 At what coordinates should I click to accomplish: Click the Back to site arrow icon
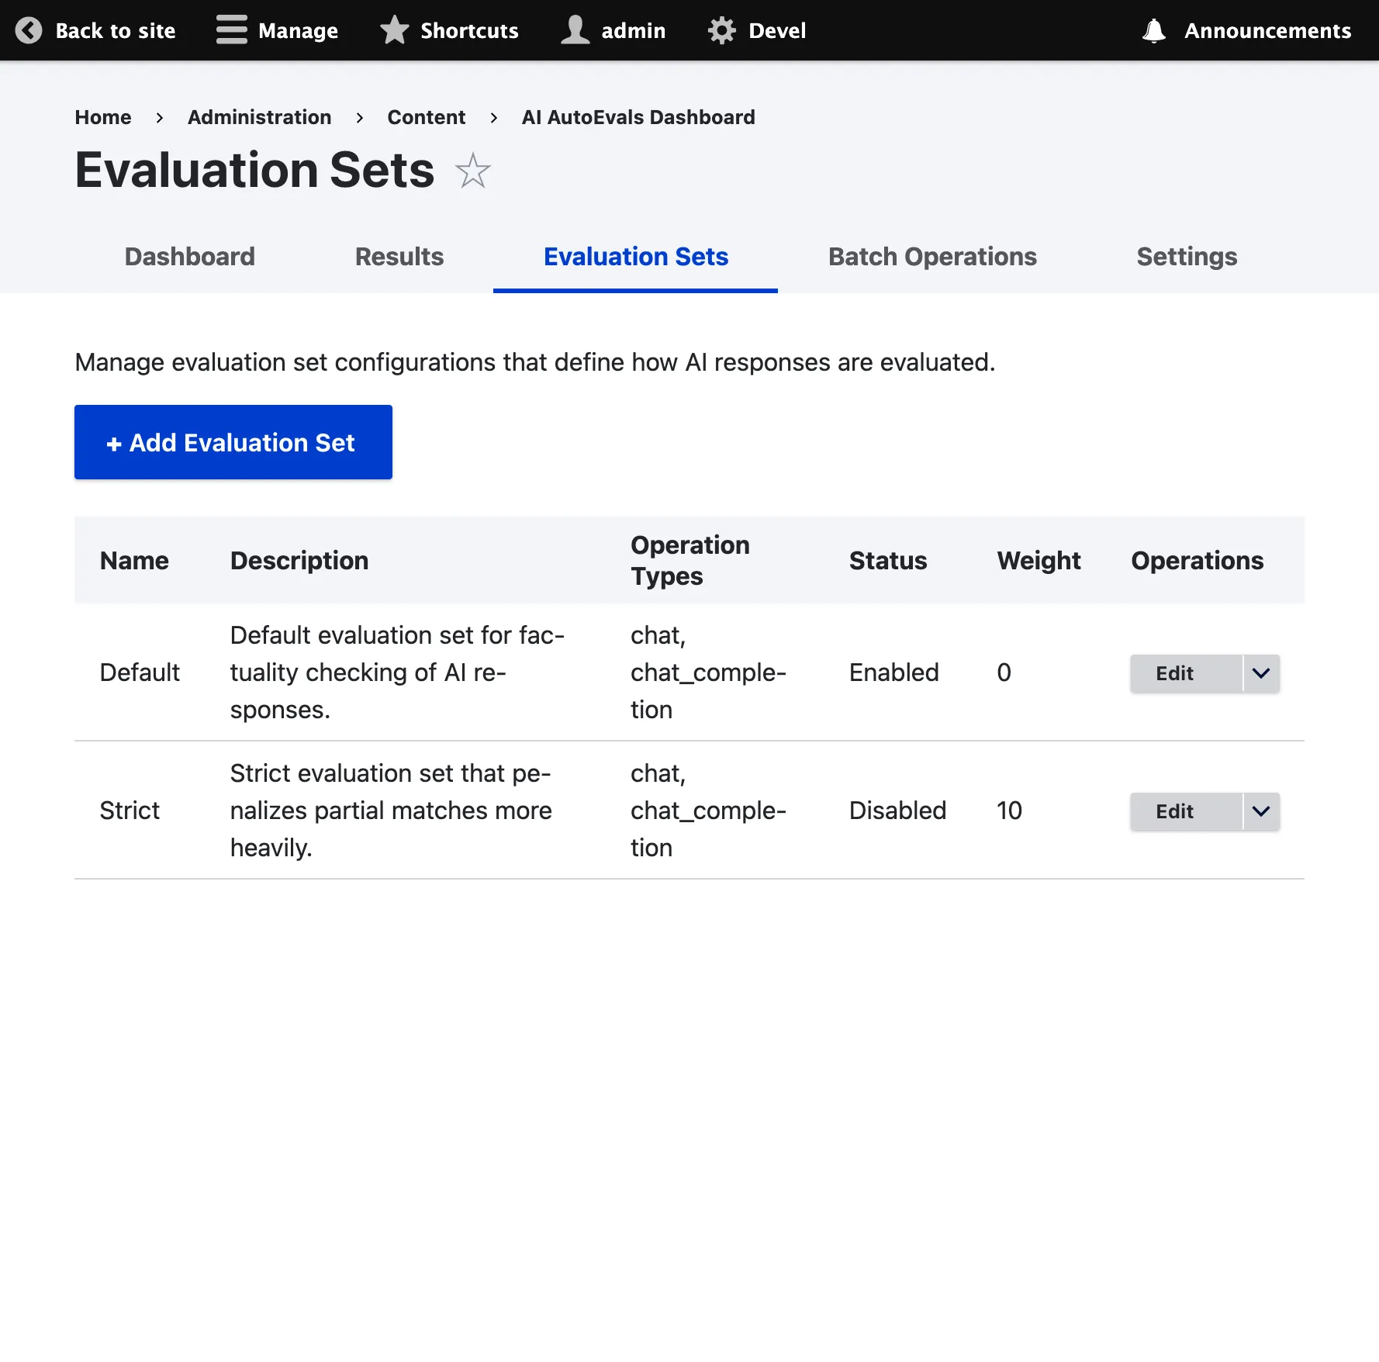[x=29, y=30]
